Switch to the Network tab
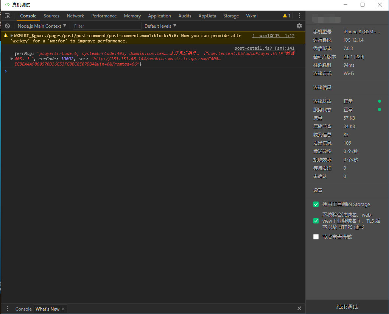The image size is (389, 314). 75,16
